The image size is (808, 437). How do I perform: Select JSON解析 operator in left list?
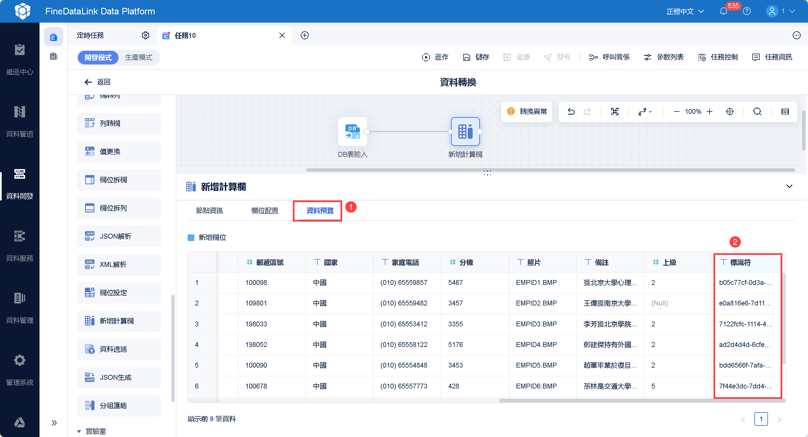point(118,236)
